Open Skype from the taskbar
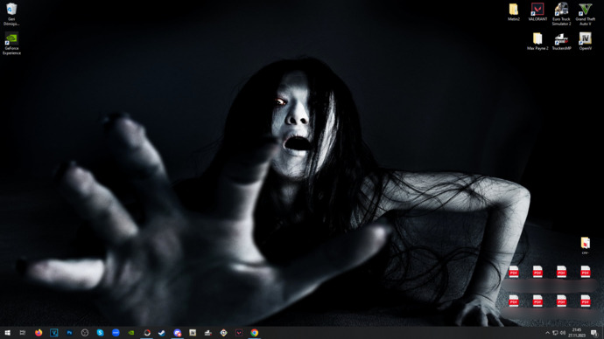 (100, 333)
